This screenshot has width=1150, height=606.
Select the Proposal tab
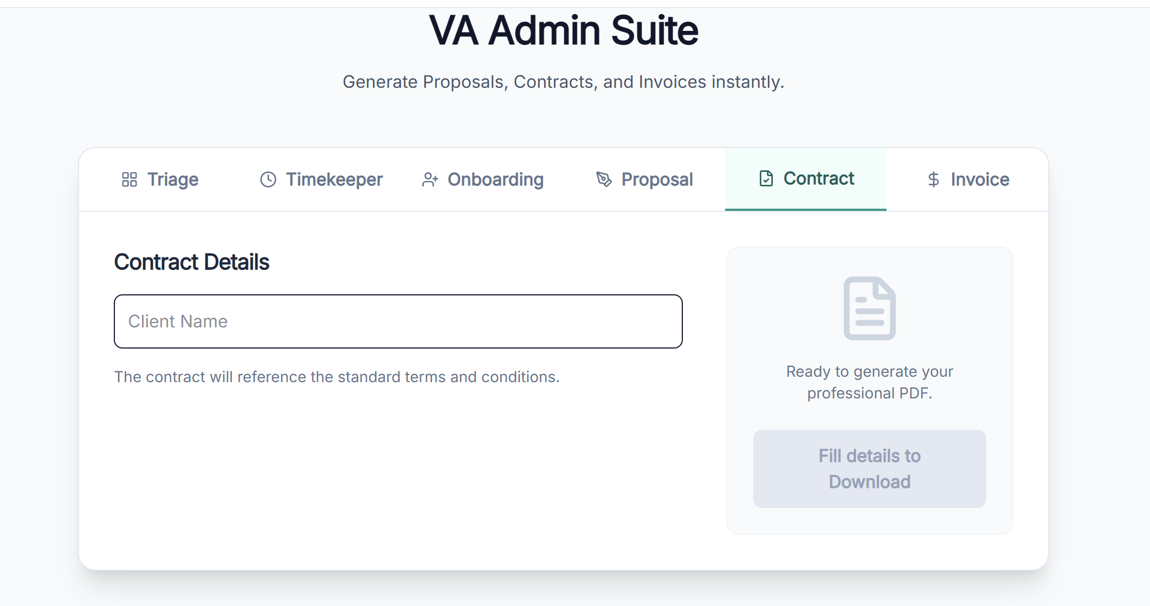tap(657, 179)
